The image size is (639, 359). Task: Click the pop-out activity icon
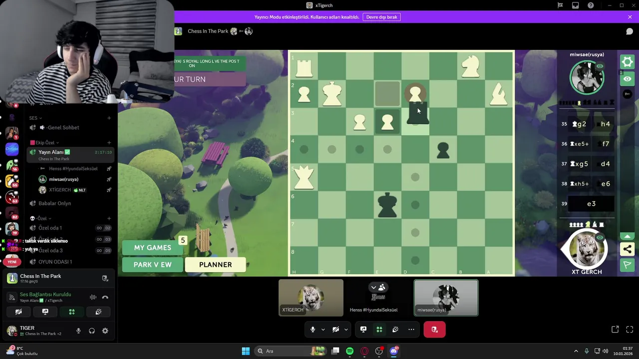coord(615,330)
